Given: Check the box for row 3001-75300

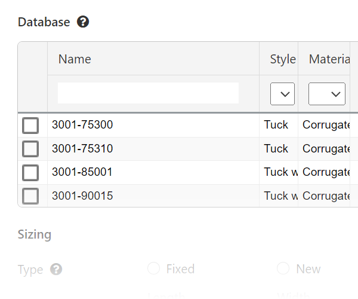Looking at the screenshot, I should pos(30,126).
